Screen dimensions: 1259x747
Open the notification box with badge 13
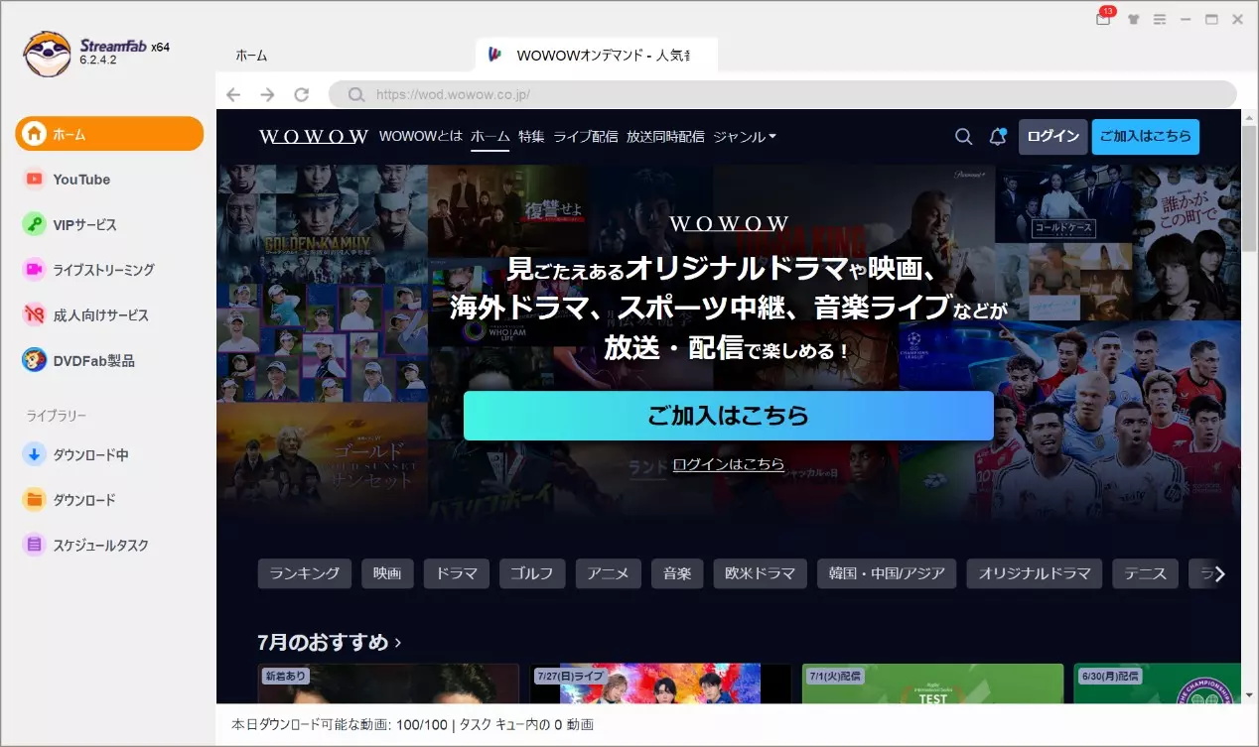click(x=1104, y=18)
